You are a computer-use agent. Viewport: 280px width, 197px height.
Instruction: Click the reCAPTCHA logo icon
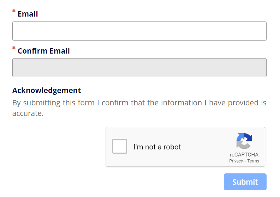pos(244,141)
